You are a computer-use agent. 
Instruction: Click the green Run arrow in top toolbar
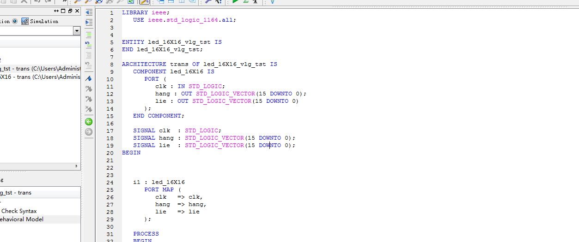pyautogui.click(x=236, y=2)
